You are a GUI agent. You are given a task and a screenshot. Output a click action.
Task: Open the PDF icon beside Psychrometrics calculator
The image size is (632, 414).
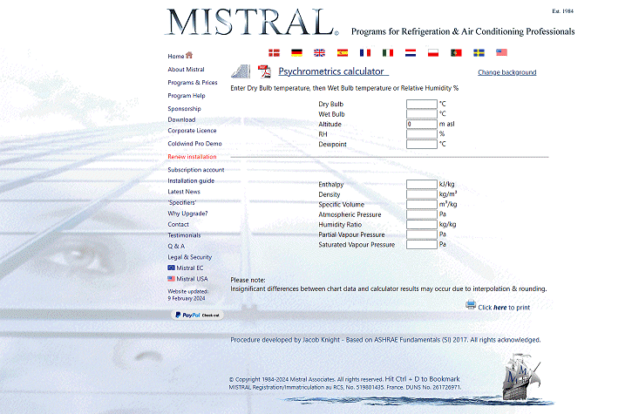264,71
